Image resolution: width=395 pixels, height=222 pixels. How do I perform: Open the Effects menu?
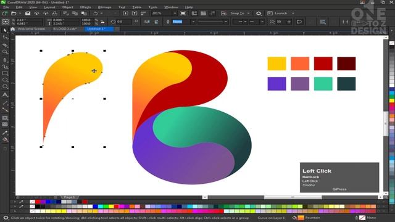[86, 7]
